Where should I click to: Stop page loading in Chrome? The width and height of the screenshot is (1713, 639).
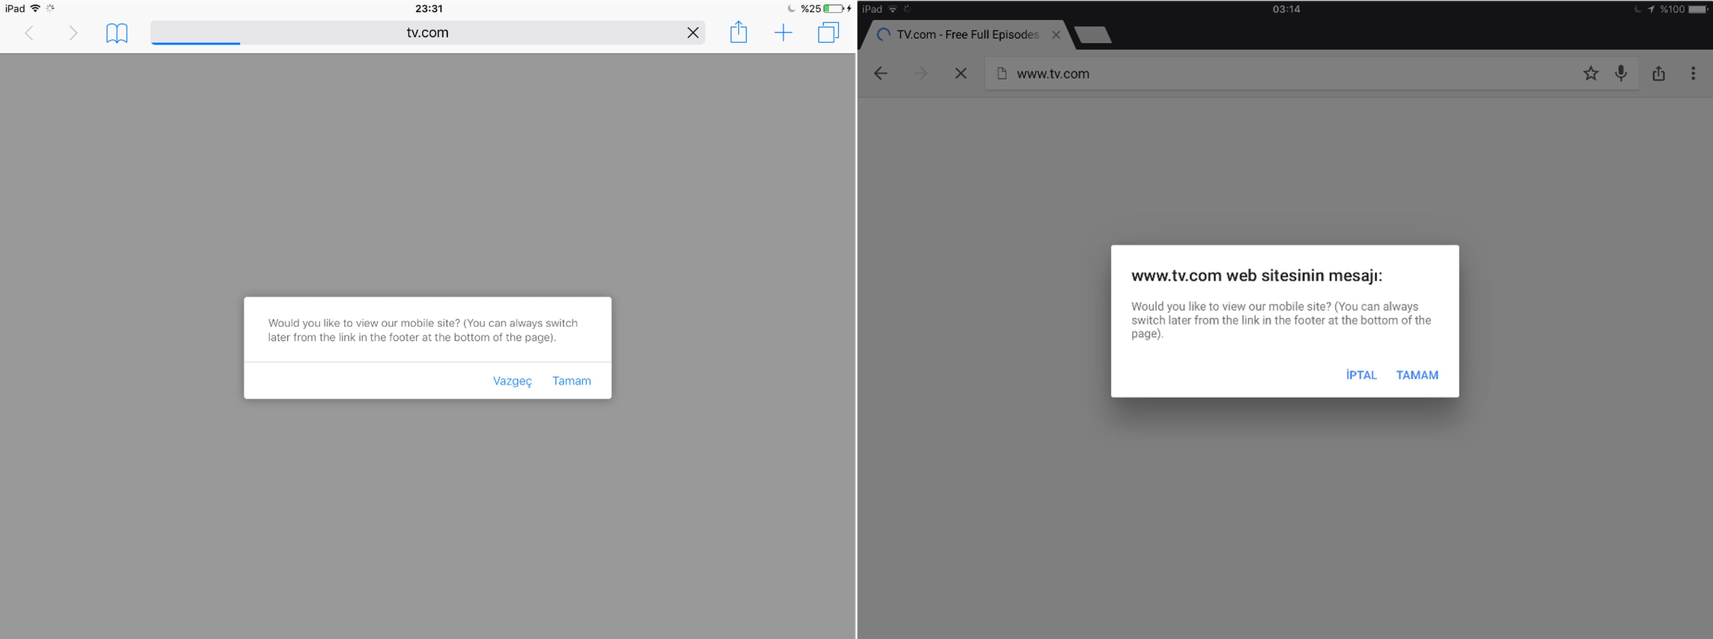pos(961,74)
